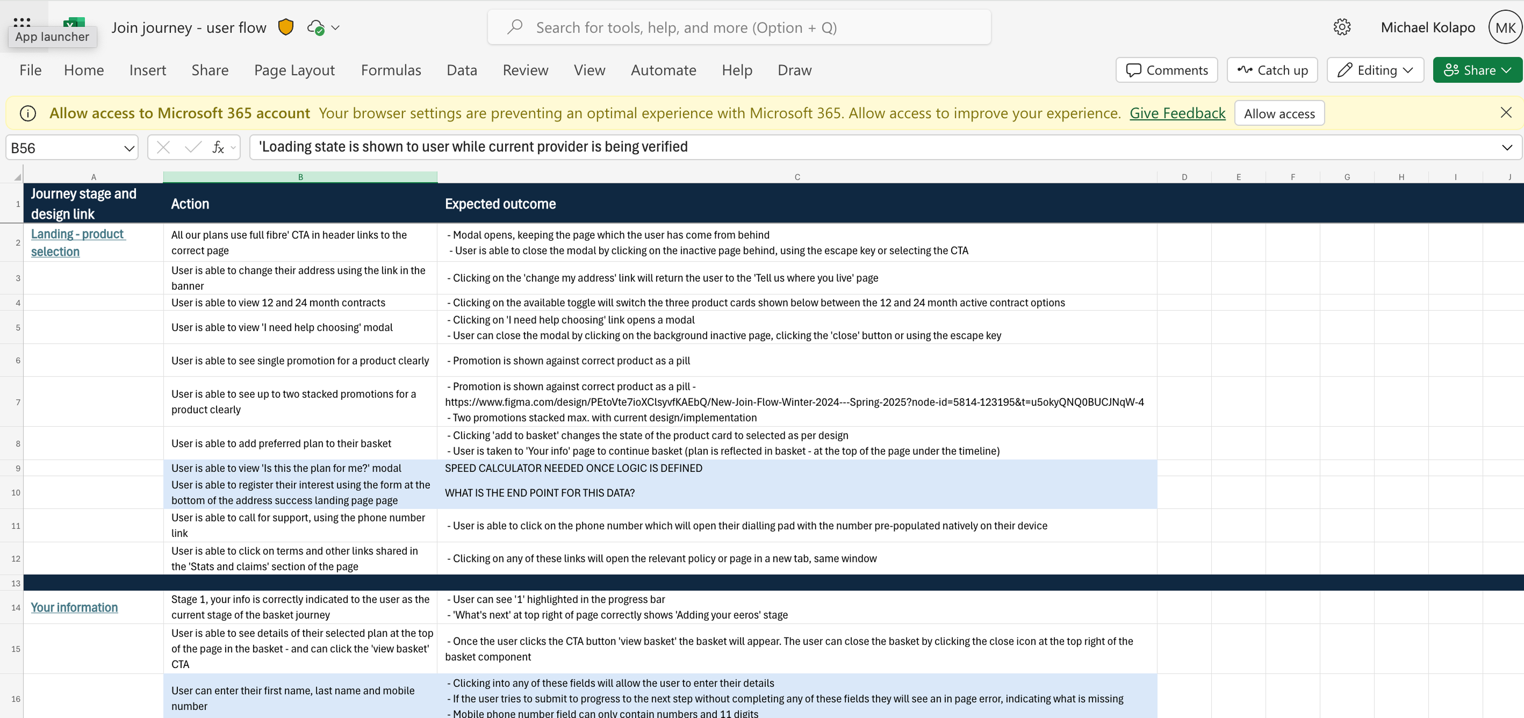Open the Formulas ribbon tab
The image size is (1524, 718).
(x=391, y=70)
